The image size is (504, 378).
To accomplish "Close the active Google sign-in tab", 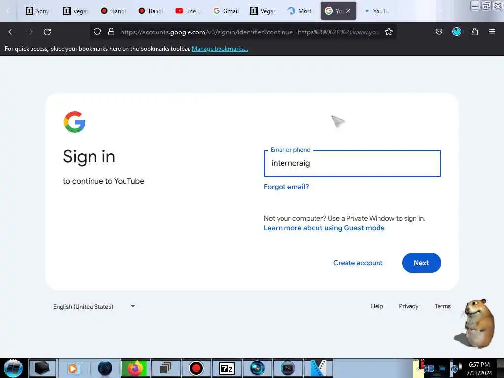I will (x=348, y=11).
